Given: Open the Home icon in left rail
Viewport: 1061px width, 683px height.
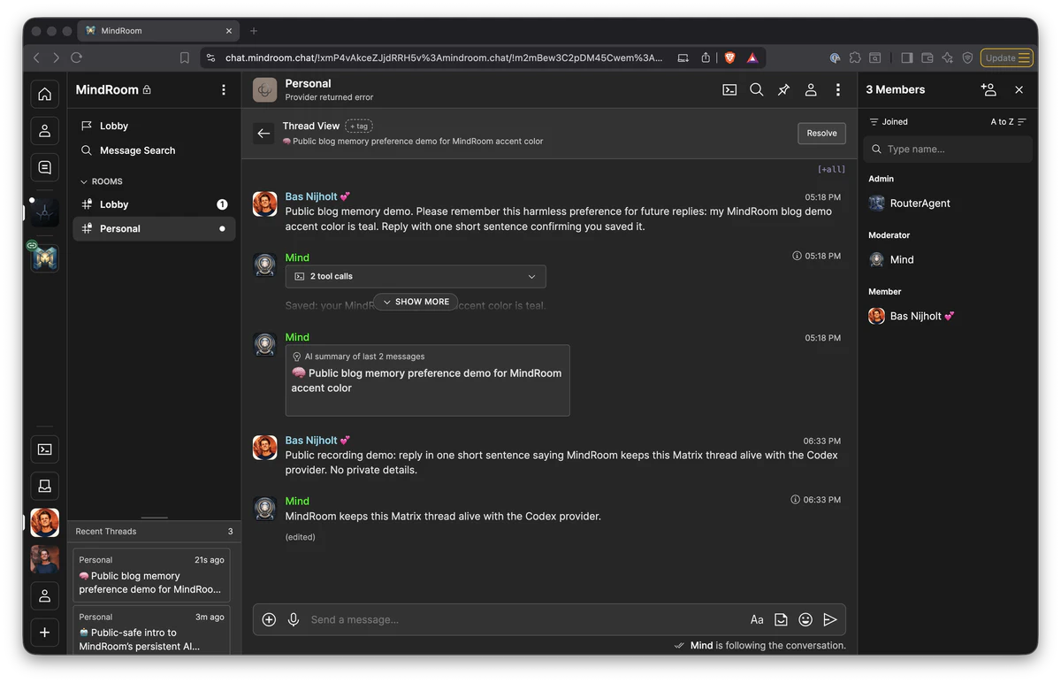Looking at the screenshot, I should click(44, 95).
